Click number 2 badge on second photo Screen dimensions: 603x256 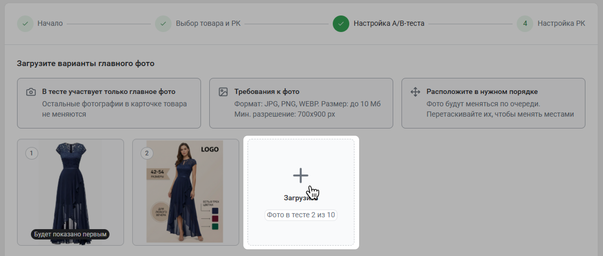tap(147, 153)
